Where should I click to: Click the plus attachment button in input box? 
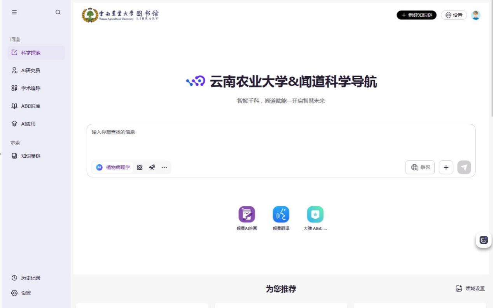pyautogui.click(x=446, y=167)
